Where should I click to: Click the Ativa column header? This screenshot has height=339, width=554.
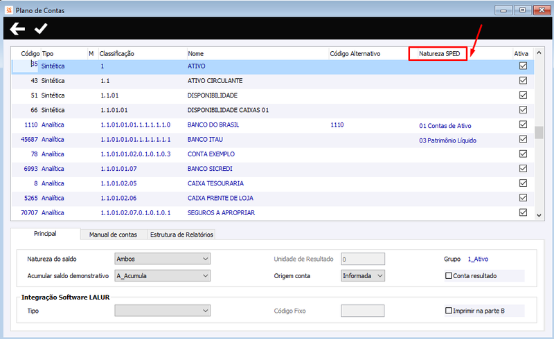pyautogui.click(x=521, y=54)
